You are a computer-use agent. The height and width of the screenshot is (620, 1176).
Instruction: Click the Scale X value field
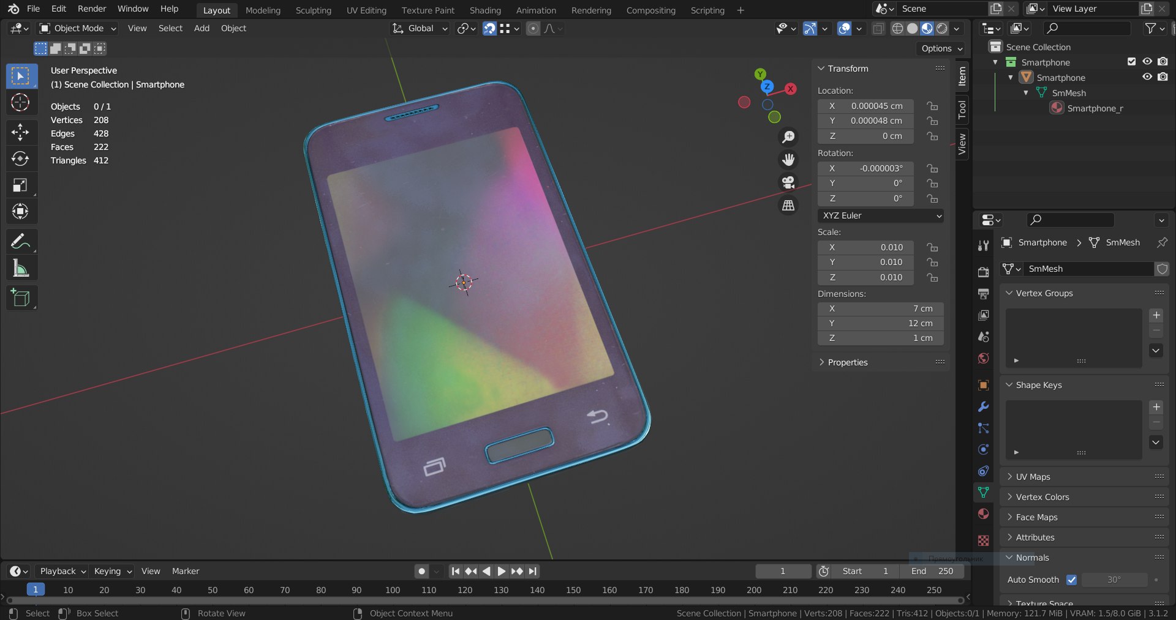click(865, 247)
